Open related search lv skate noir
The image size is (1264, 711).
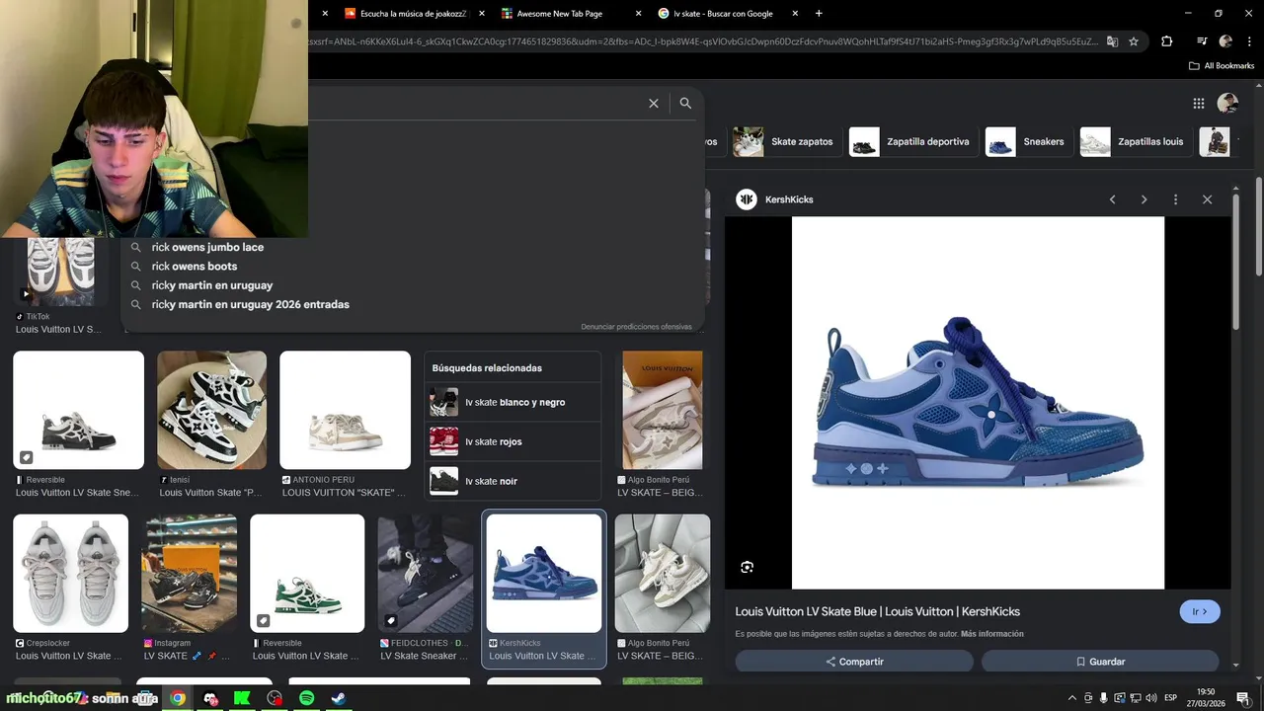513,481
